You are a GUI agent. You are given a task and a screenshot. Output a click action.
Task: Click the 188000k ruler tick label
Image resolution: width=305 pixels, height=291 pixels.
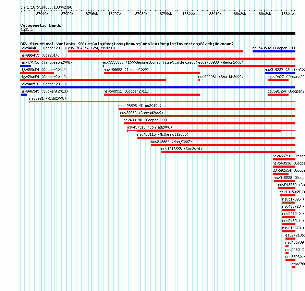click(190, 14)
